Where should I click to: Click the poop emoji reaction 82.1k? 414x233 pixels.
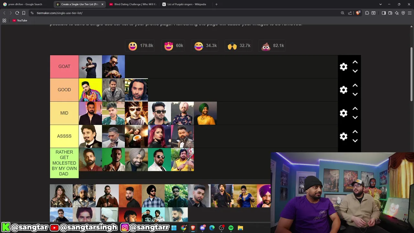[273, 46]
